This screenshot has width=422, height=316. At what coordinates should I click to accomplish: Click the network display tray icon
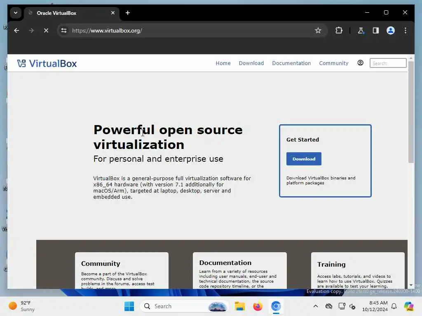tap(342, 306)
